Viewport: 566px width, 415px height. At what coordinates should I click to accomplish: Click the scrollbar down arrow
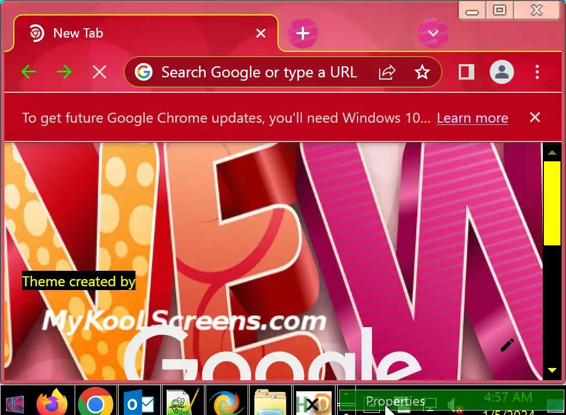click(x=552, y=370)
